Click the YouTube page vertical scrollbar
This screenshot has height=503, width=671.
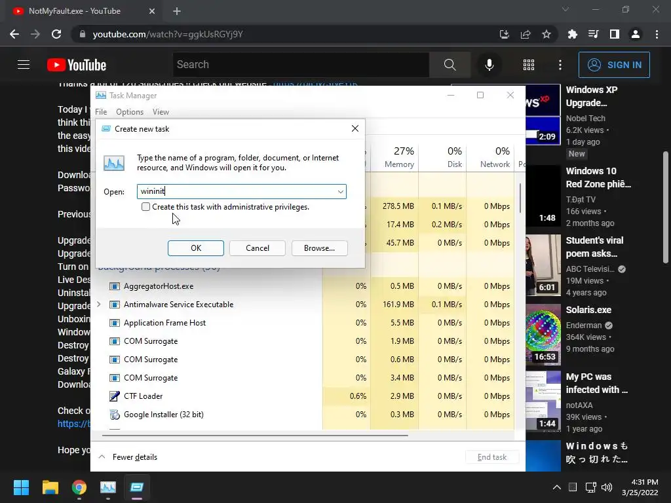pyautogui.click(x=666, y=208)
